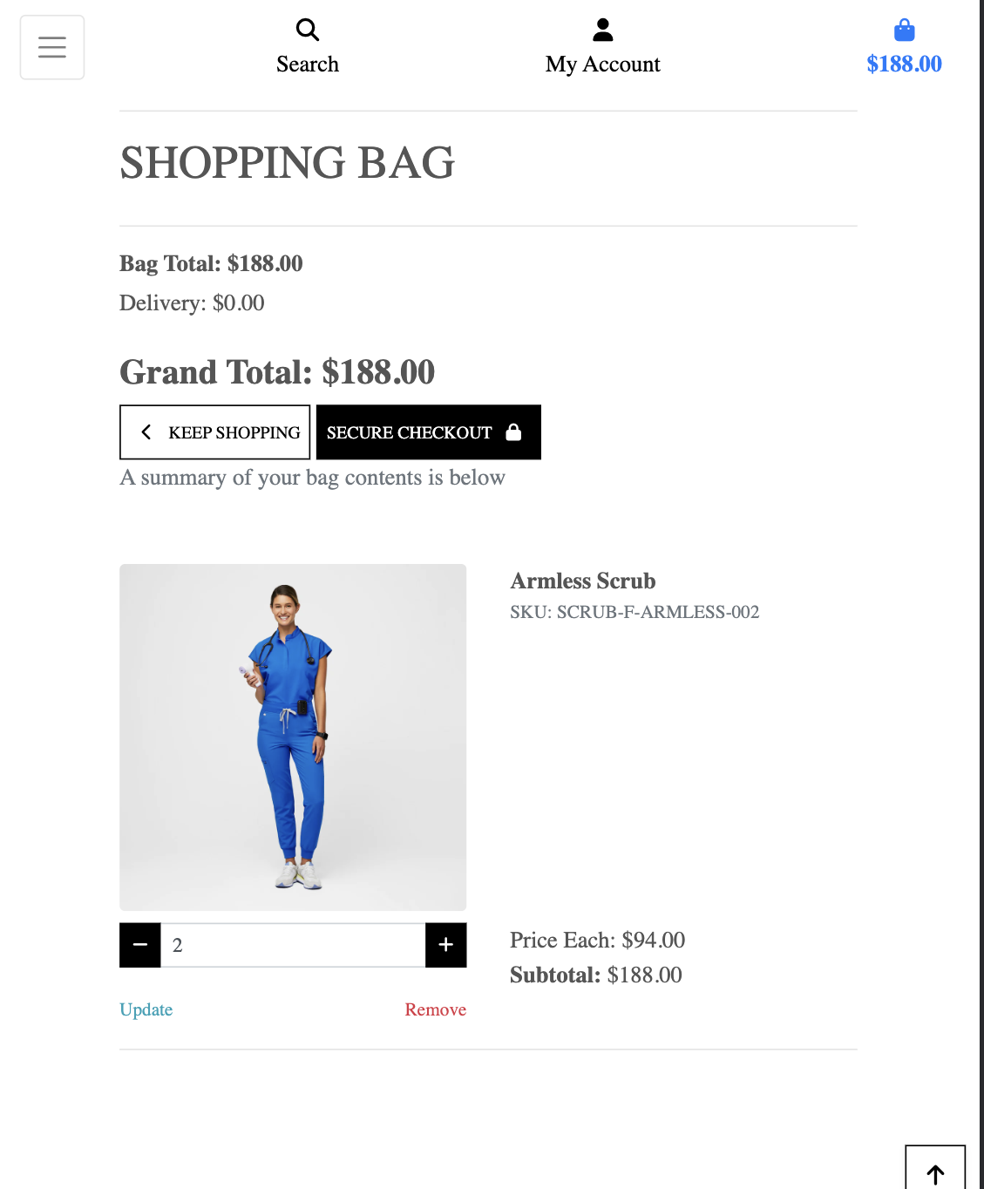Open the hamburger navigation menu

coord(52,47)
